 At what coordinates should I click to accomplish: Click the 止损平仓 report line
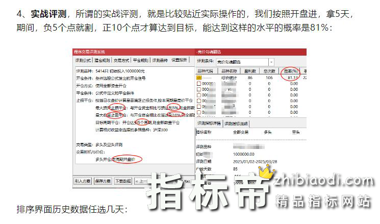[135, 101]
